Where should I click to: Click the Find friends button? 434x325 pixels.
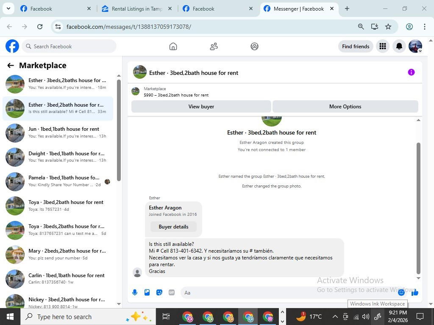(356, 47)
